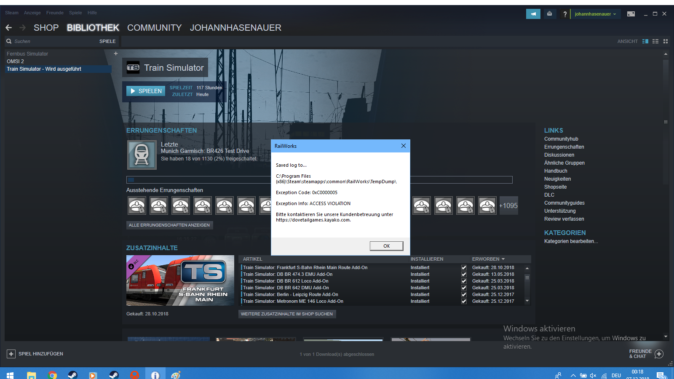Open the Hilfe menu
Viewport: 674px width, 379px height.
(x=92, y=13)
